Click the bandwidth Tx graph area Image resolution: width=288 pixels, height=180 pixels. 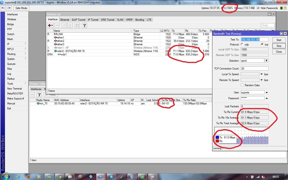tap(241, 136)
